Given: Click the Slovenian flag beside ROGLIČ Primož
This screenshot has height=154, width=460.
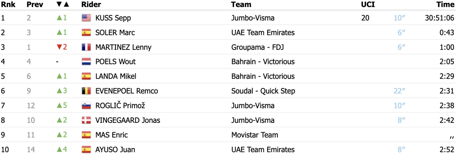Looking at the screenshot, I should point(86,106).
